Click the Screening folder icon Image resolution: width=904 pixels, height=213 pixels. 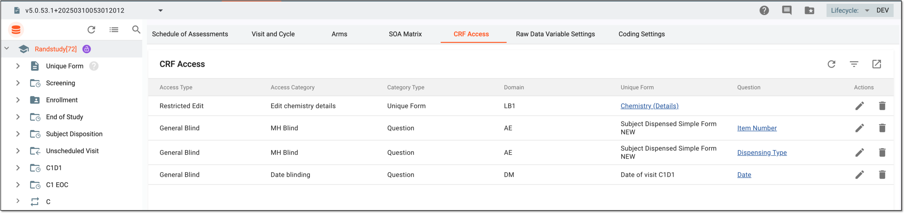click(35, 83)
